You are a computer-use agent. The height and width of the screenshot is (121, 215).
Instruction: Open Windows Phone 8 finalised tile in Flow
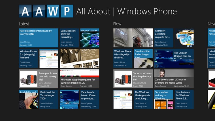point(123,58)
